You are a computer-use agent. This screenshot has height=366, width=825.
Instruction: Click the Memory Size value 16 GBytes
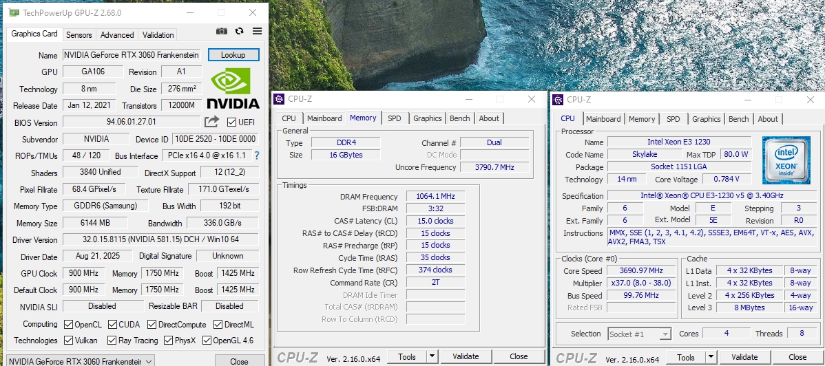[x=346, y=155]
